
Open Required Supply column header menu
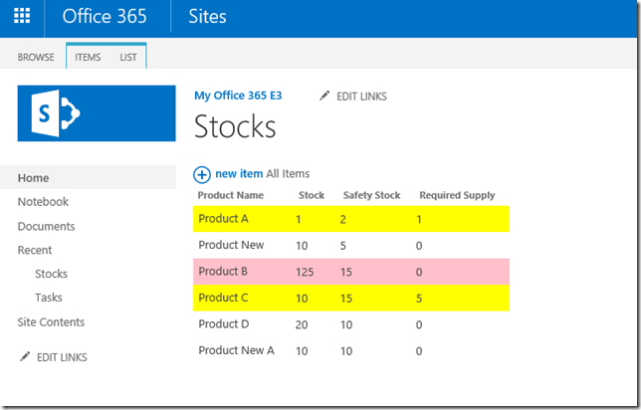pos(457,195)
